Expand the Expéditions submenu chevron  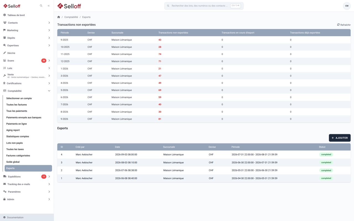49,177
